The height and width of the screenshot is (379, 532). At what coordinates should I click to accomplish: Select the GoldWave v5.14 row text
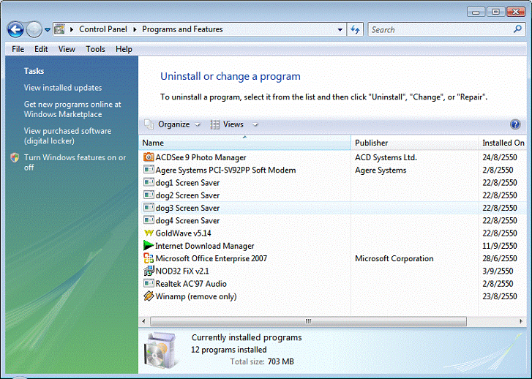183,233
